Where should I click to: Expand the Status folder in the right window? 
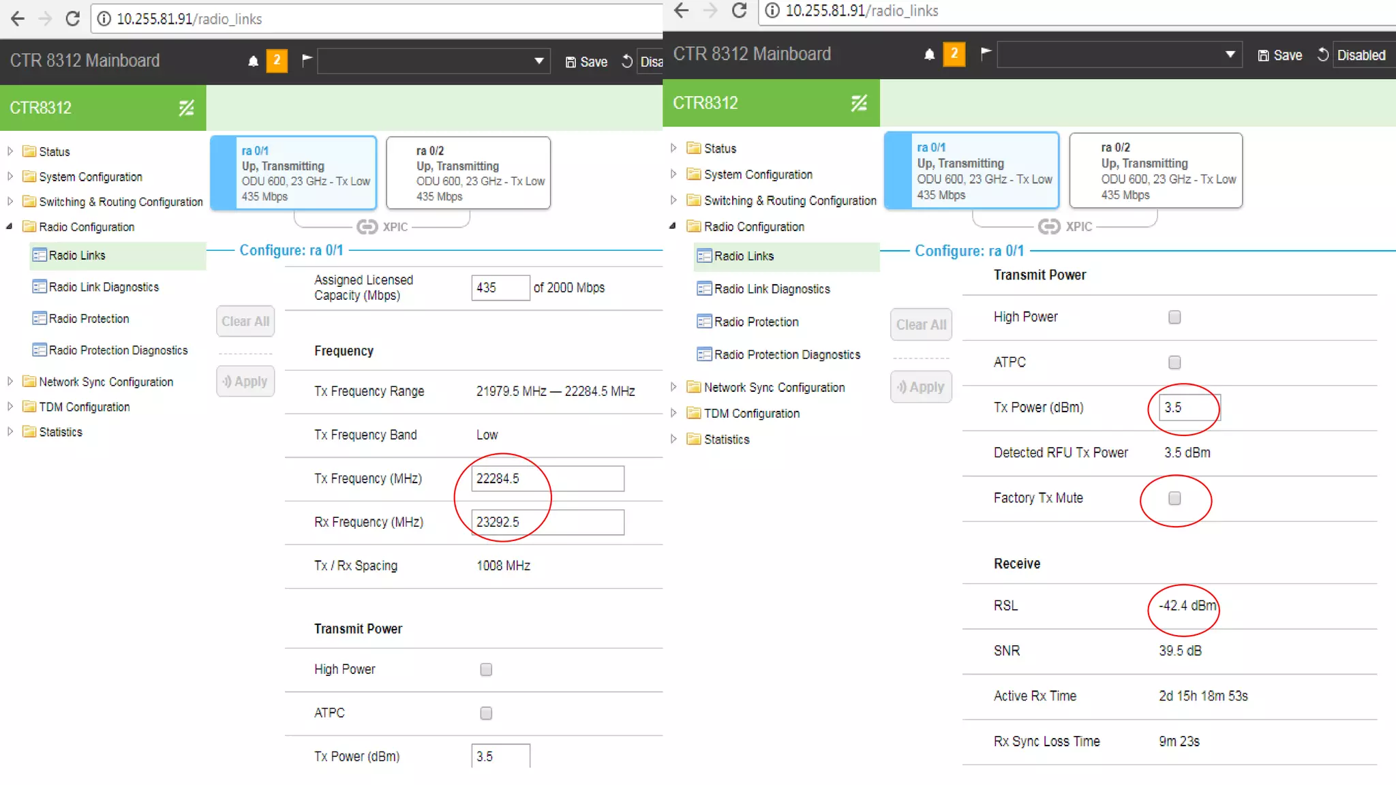click(x=673, y=148)
